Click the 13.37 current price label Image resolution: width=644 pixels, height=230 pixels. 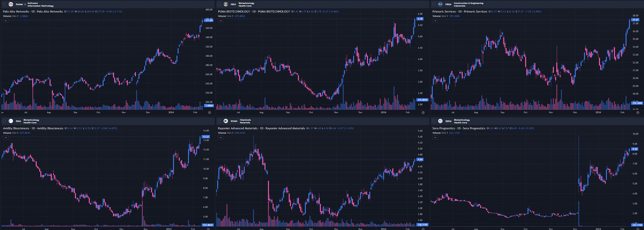click(206, 137)
